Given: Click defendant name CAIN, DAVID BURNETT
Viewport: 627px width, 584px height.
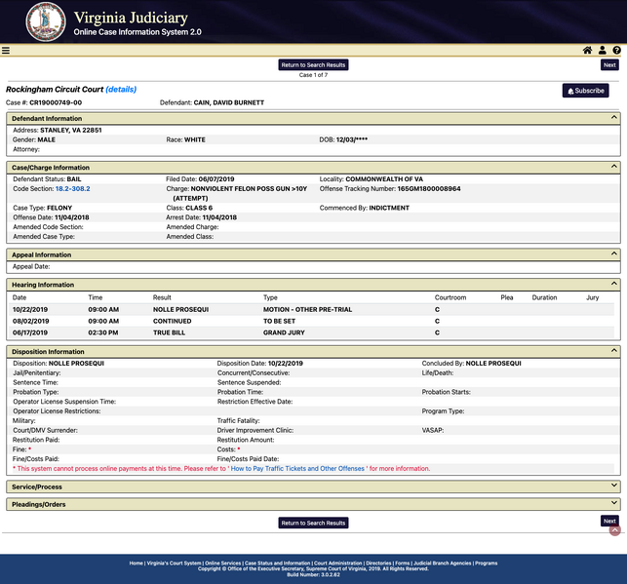Looking at the screenshot, I should pyautogui.click(x=229, y=102).
